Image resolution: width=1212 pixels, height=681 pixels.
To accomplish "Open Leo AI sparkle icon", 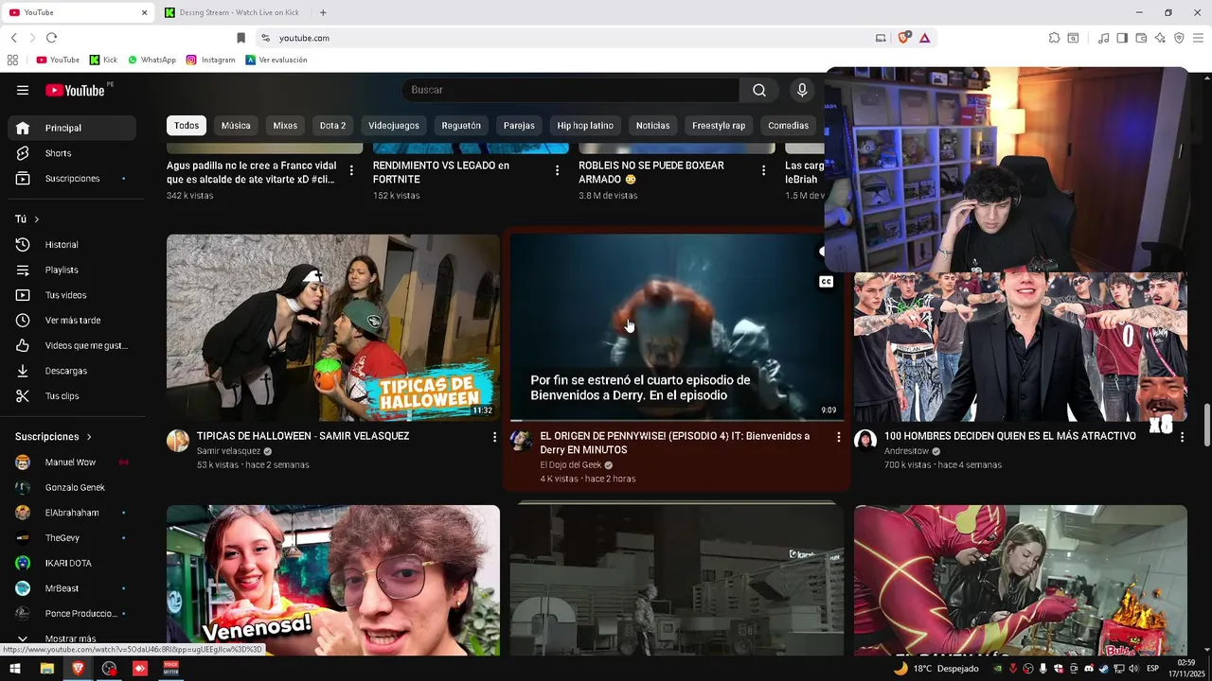I will (1160, 38).
